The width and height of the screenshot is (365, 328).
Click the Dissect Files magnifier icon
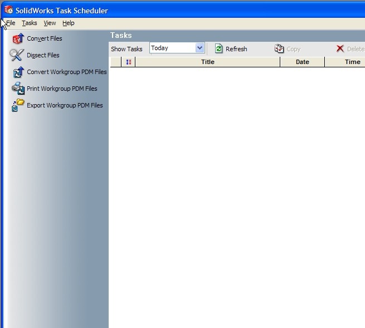click(17, 55)
